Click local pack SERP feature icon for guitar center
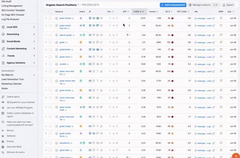This screenshot has height=158, width=240. pyautogui.click(x=90, y=18)
